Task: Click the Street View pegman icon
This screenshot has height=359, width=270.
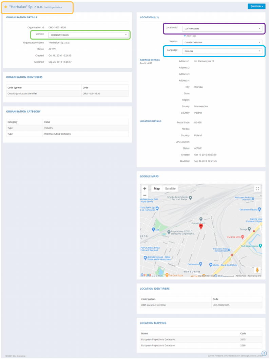Action: 257,270
